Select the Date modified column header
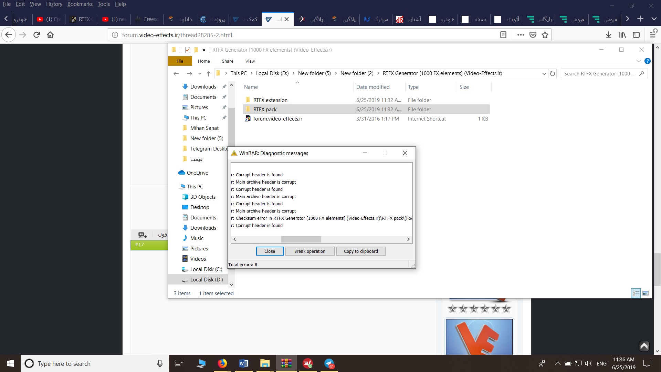 (x=373, y=87)
